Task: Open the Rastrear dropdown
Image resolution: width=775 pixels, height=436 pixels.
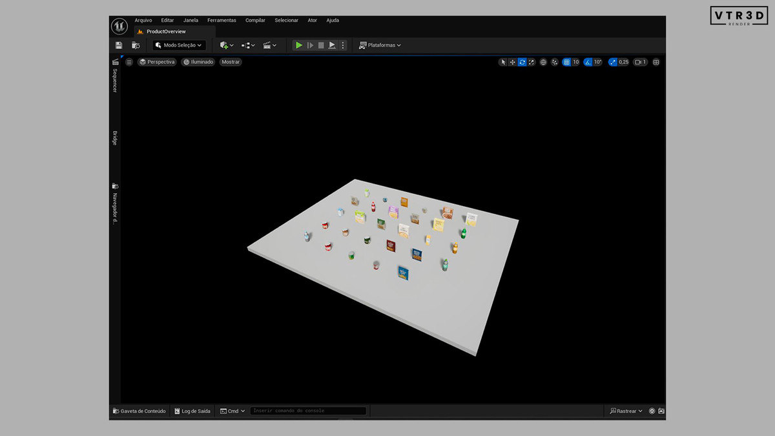Action: [x=626, y=411]
